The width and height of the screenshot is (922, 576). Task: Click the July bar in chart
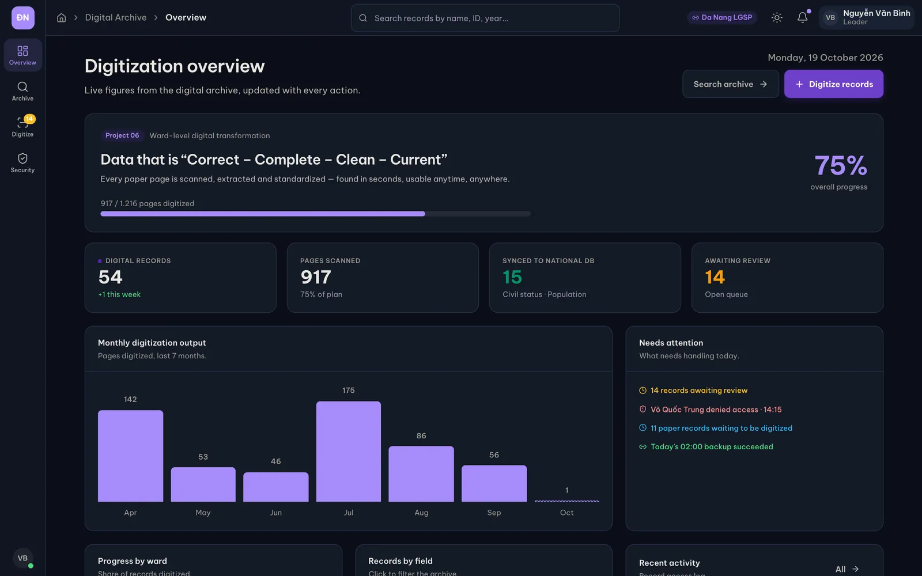coord(349,452)
